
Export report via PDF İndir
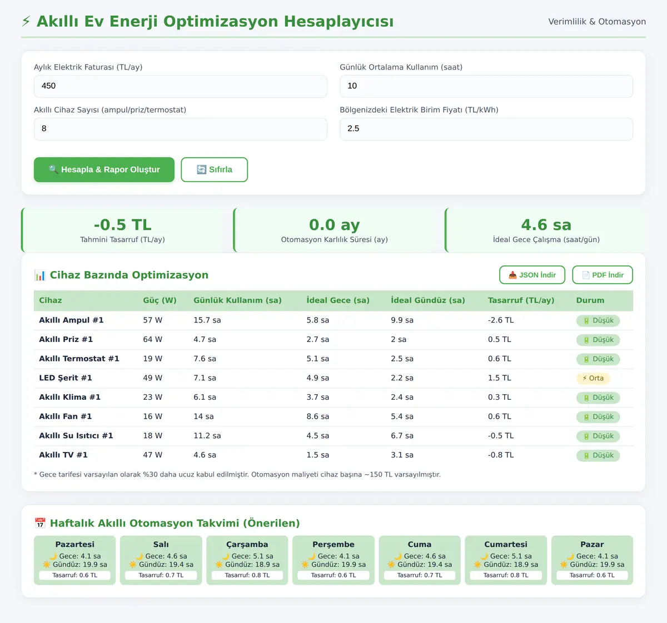pyautogui.click(x=603, y=275)
